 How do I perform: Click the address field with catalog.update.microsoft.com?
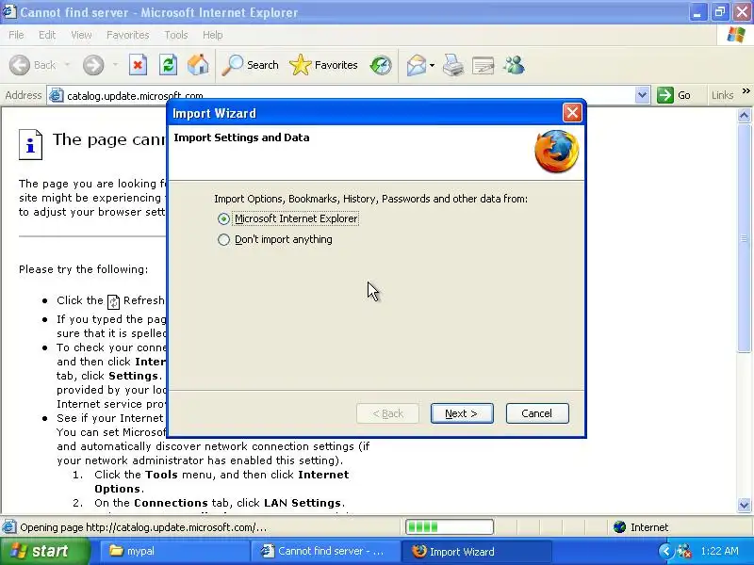349,95
